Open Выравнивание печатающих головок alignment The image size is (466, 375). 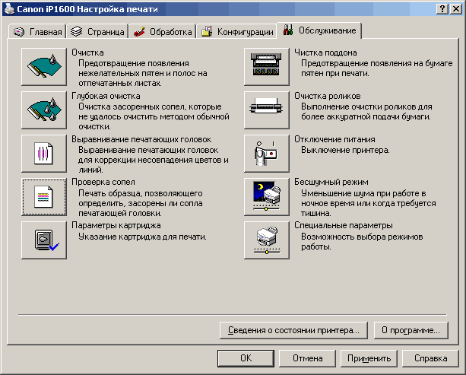44,154
